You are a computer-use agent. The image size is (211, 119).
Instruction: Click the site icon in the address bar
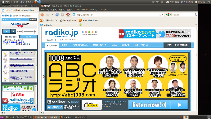(x=74, y=15)
